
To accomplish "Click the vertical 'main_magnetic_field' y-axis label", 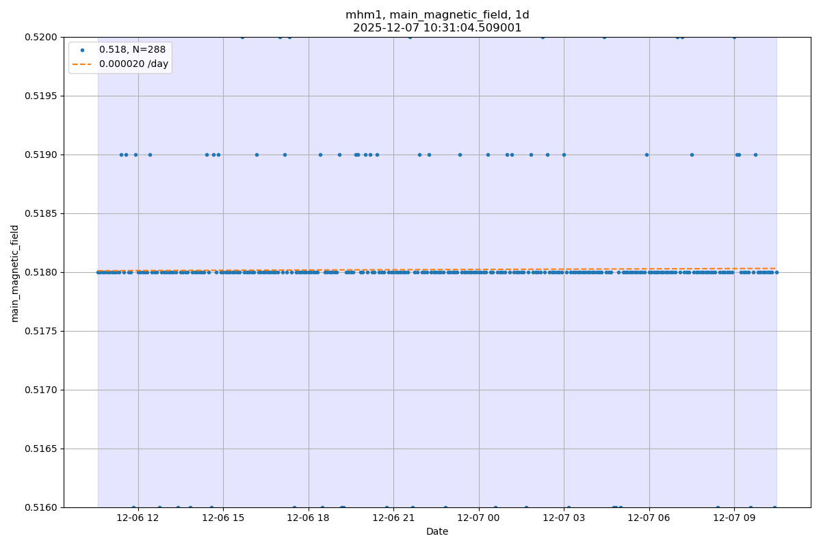I will (15, 273).
